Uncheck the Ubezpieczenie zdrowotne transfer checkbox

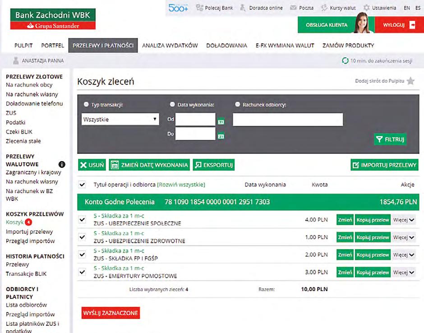pyautogui.click(x=82, y=237)
